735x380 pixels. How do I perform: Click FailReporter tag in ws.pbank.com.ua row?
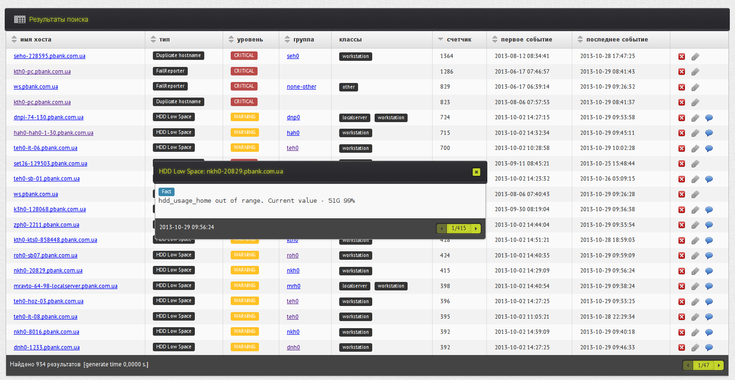[170, 86]
